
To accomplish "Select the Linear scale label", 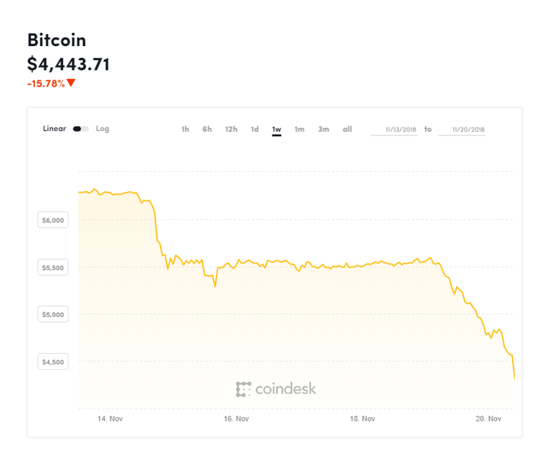I will pyautogui.click(x=54, y=129).
